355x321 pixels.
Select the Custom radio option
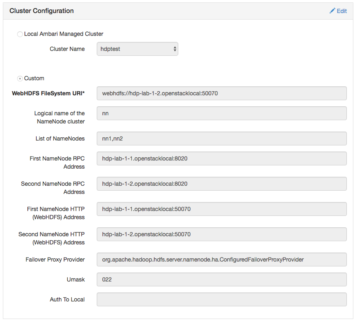point(20,78)
